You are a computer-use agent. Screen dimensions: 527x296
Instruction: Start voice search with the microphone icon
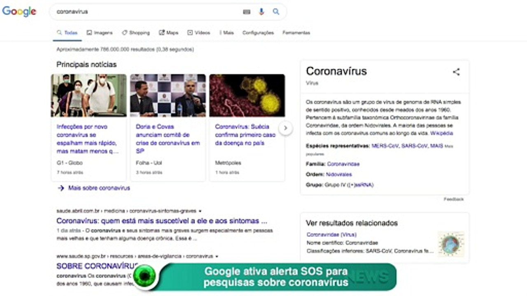click(261, 12)
